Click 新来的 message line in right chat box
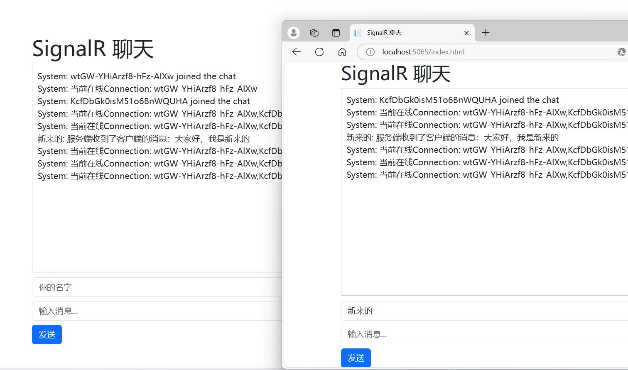The width and height of the screenshot is (628, 370). tap(453, 137)
